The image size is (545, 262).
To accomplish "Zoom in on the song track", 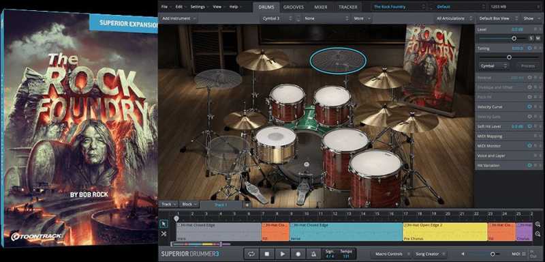I will [538, 224].
